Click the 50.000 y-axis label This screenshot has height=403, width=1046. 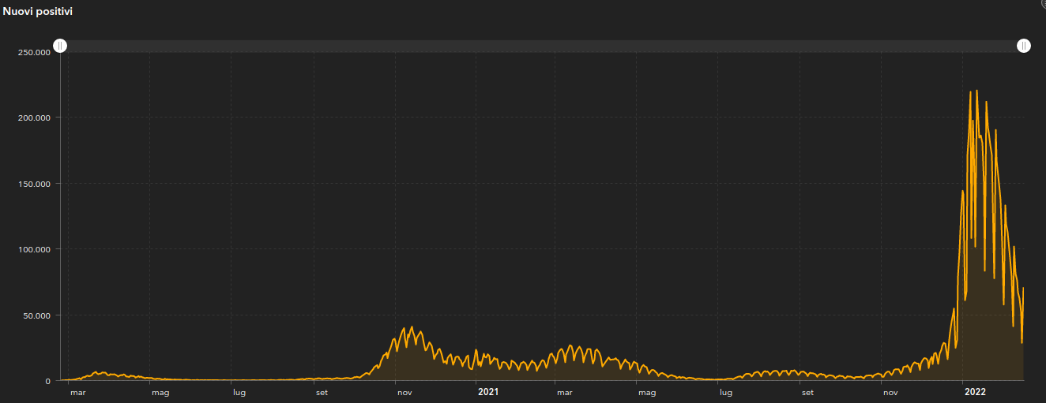click(x=38, y=315)
